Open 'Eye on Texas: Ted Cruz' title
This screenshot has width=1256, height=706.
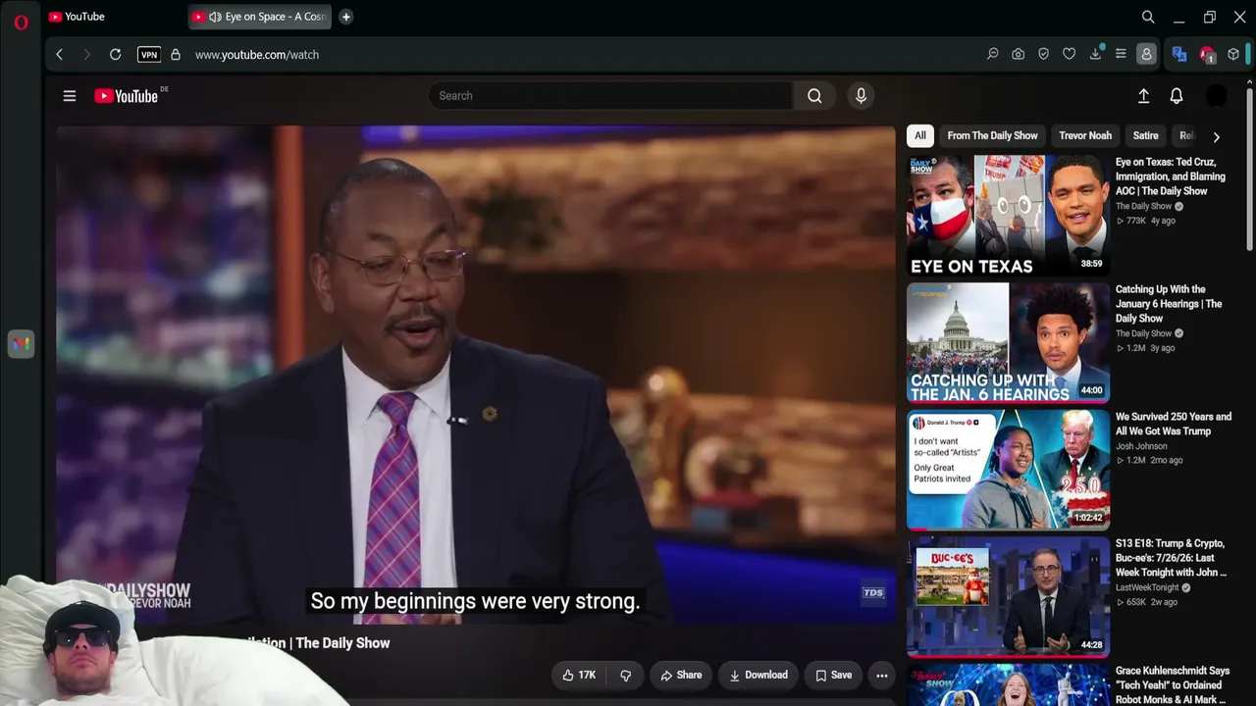(1171, 176)
